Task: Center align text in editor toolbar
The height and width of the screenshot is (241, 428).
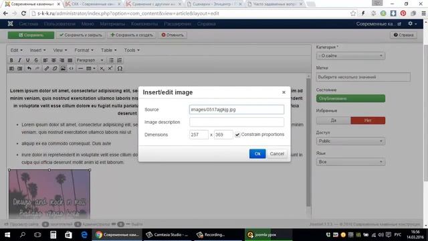Action: tap(53, 60)
